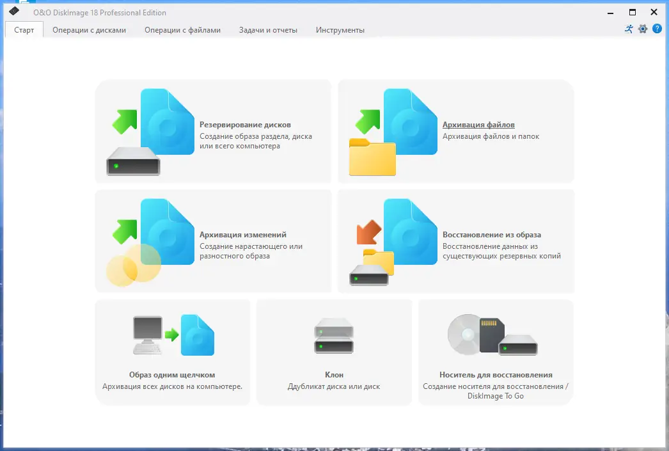The height and width of the screenshot is (451, 669).
Task: Click text "Создание носителя для восстановления / DiskImage To Go"
Action: 495,391
